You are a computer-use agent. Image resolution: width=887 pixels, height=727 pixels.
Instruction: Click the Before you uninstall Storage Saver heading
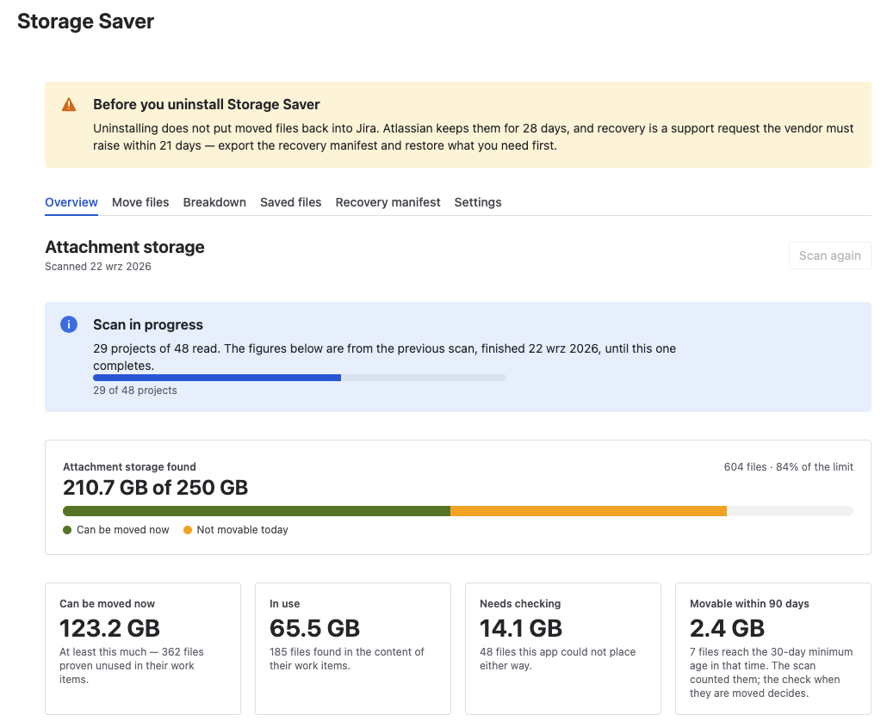(207, 105)
